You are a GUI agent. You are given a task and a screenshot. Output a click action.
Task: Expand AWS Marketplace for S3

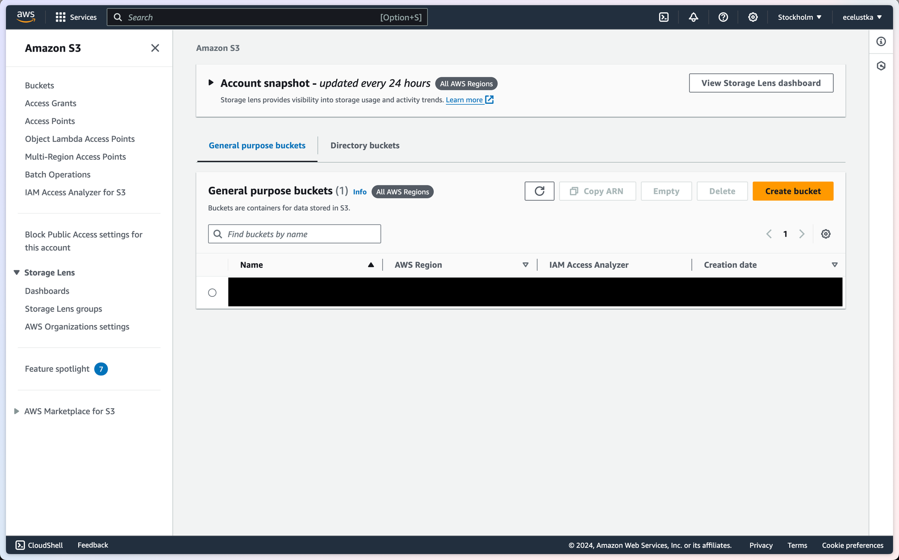pyautogui.click(x=17, y=411)
